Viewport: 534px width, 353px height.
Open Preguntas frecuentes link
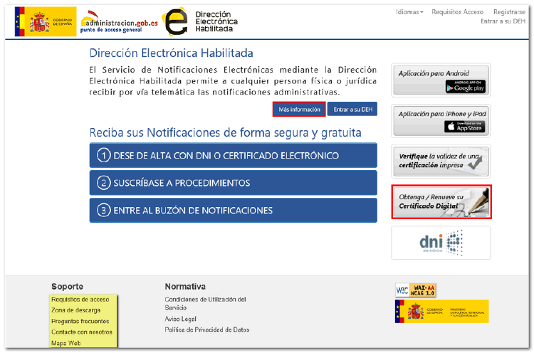pos(80,322)
